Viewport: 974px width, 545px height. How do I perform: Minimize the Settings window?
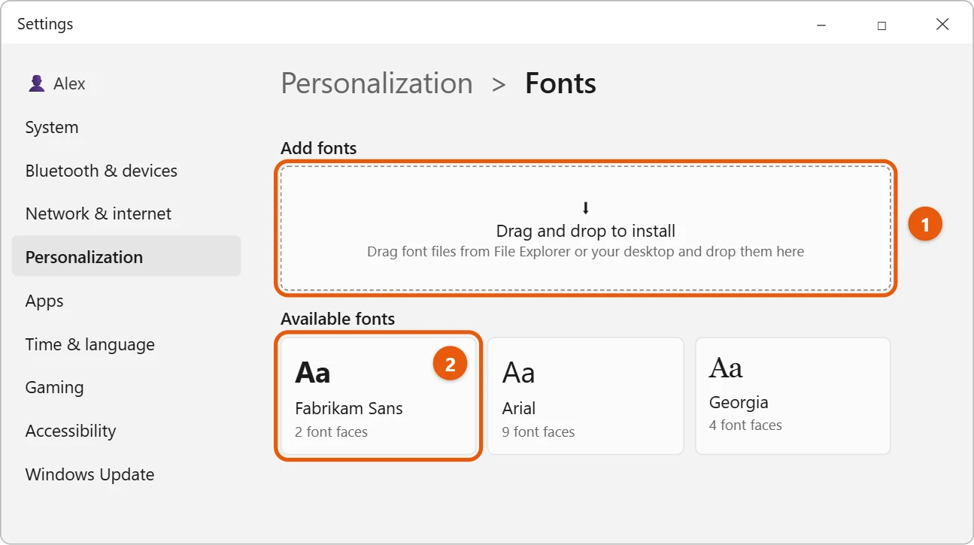point(821,25)
